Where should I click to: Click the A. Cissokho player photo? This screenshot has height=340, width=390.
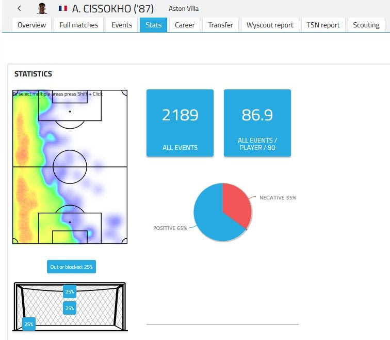point(42,9)
